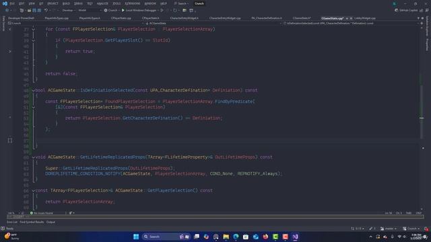Viewport: 431px width, 242px height.
Task: Click the Crunch repository status button
Action: [411, 229]
